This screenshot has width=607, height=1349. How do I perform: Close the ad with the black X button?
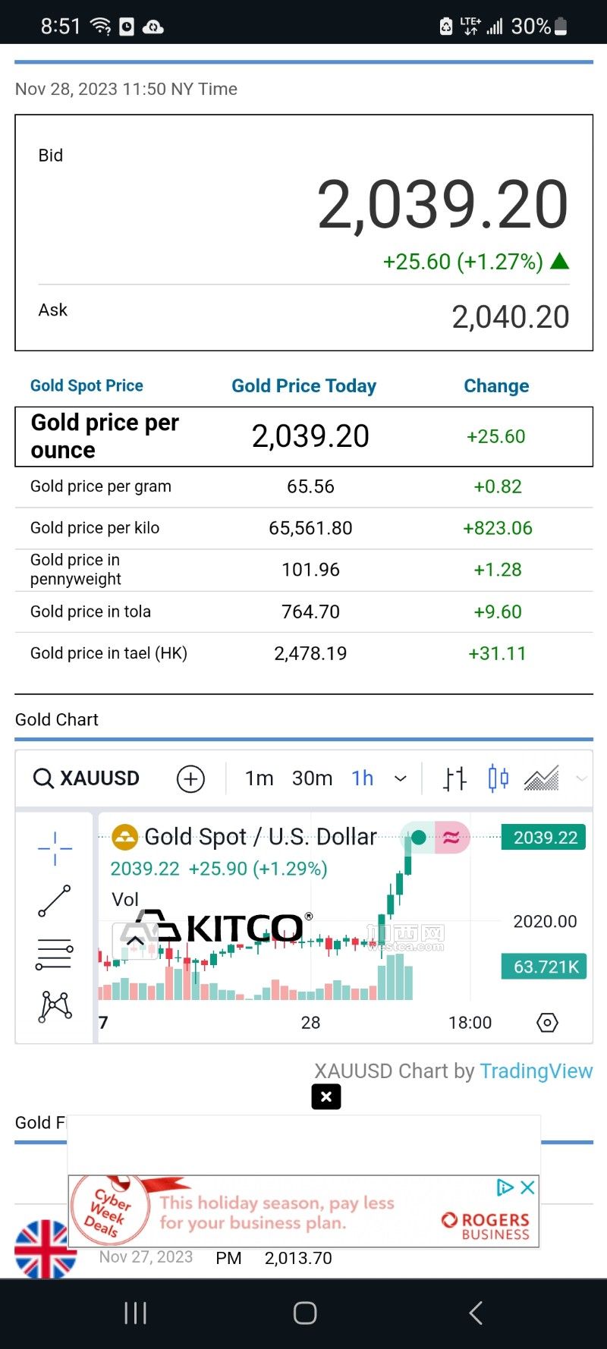[x=326, y=1096]
